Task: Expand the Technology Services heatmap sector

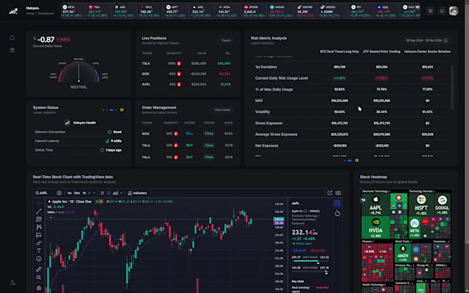Action: pos(421,192)
